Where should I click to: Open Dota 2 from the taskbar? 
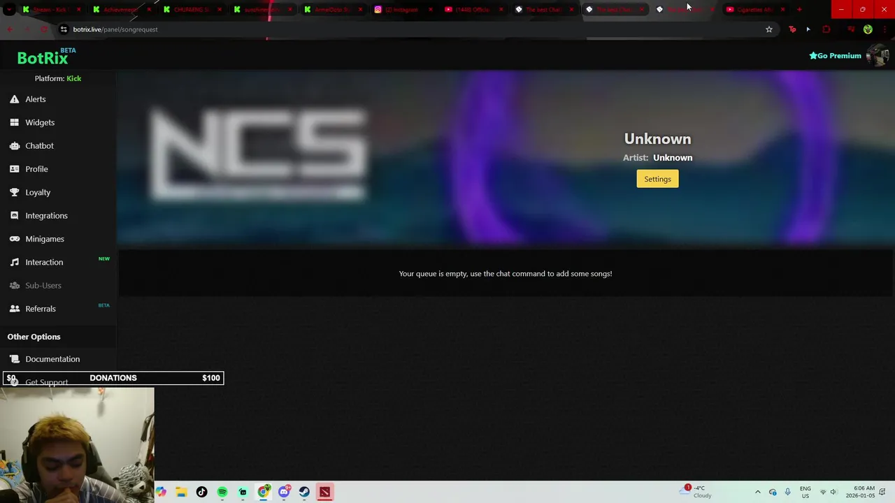[x=324, y=492]
